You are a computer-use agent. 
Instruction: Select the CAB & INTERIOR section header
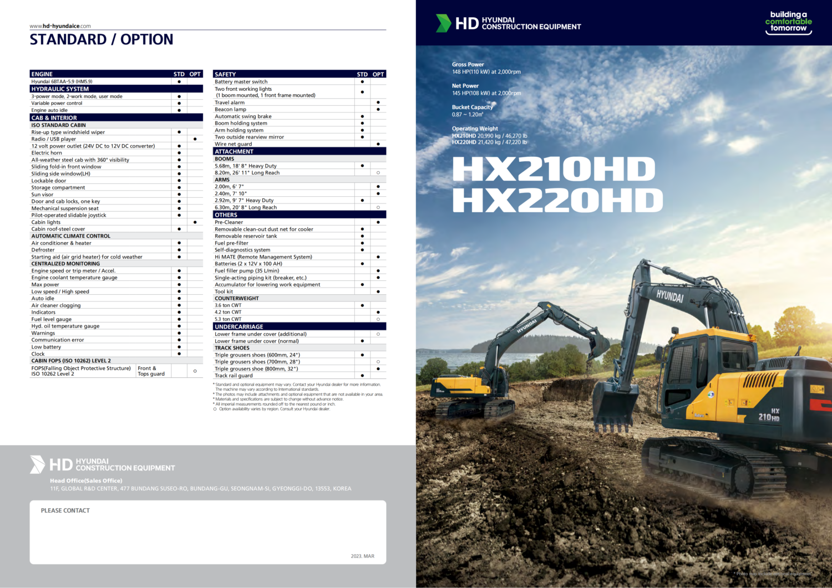coord(116,117)
